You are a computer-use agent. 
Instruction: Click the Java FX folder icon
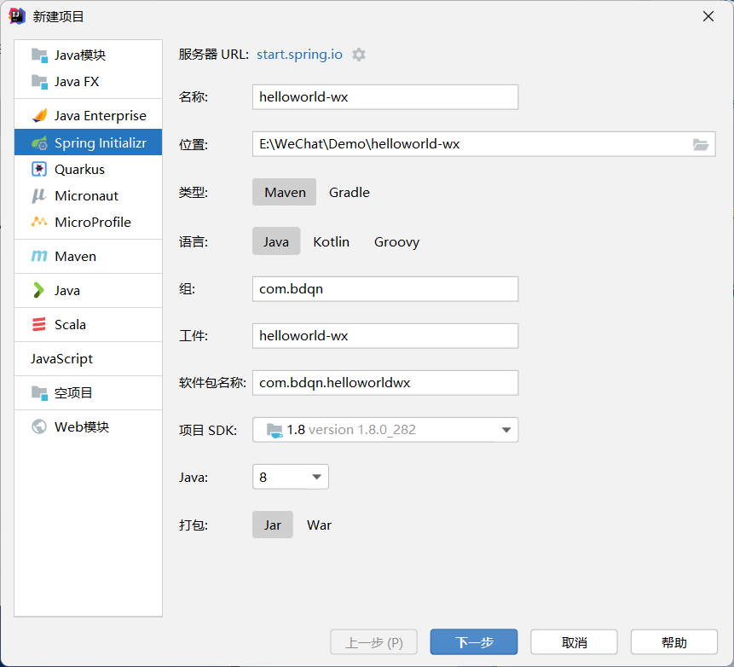coord(39,82)
